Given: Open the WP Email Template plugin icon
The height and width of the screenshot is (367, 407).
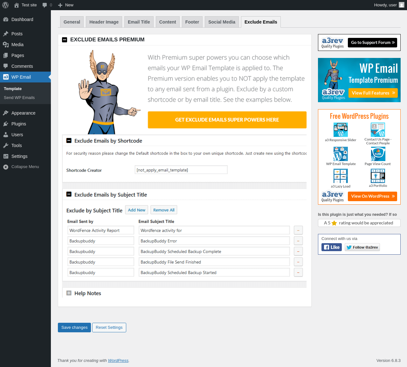Looking at the screenshot, I should [341, 154].
